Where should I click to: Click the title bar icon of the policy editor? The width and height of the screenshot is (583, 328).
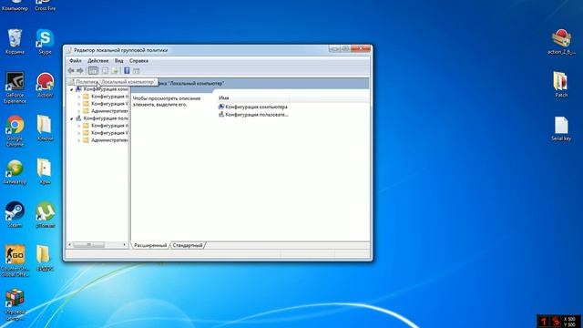click(x=68, y=50)
